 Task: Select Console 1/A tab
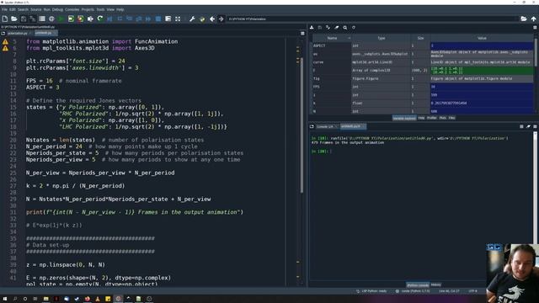tap(327, 126)
